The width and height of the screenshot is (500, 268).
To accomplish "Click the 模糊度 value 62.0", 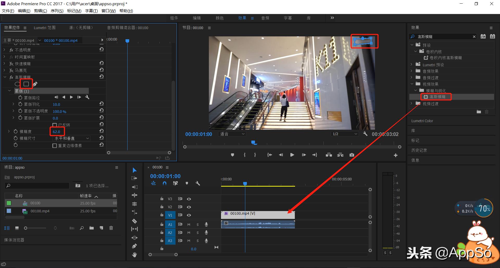I will [56, 132].
